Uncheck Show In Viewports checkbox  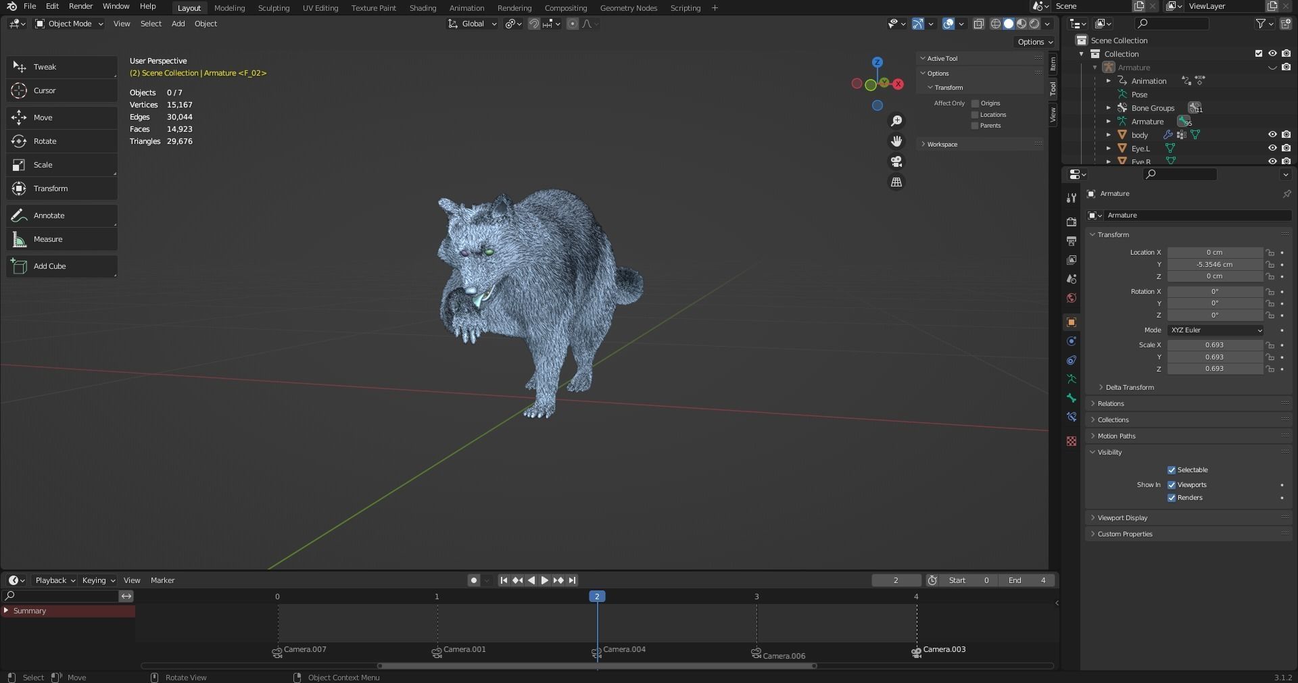[x=1172, y=485]
